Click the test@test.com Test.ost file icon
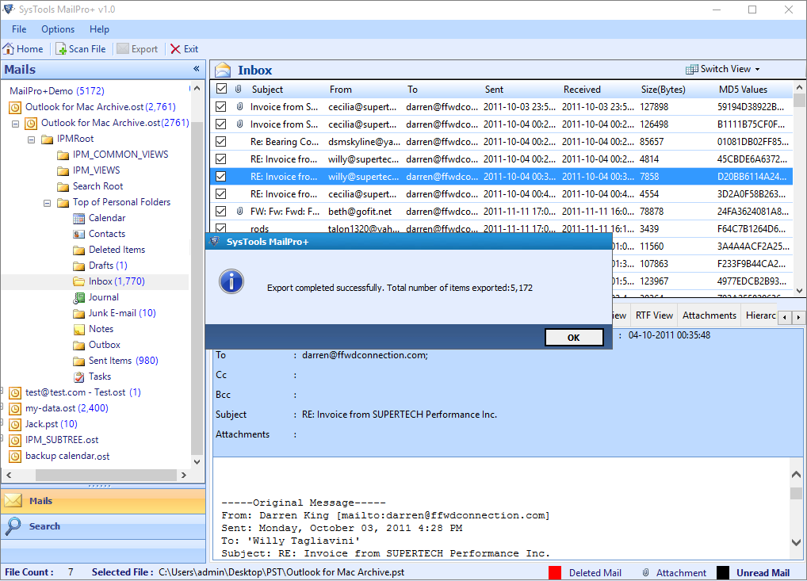Screen dimensions: 807x581 point(15,392)
